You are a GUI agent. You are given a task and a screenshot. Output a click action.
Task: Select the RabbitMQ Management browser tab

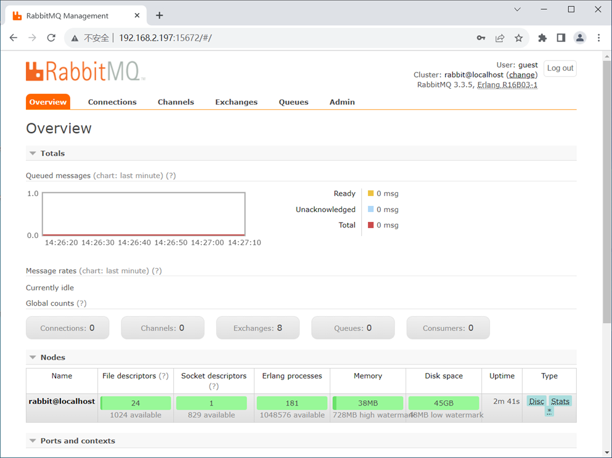pos(76,15)
